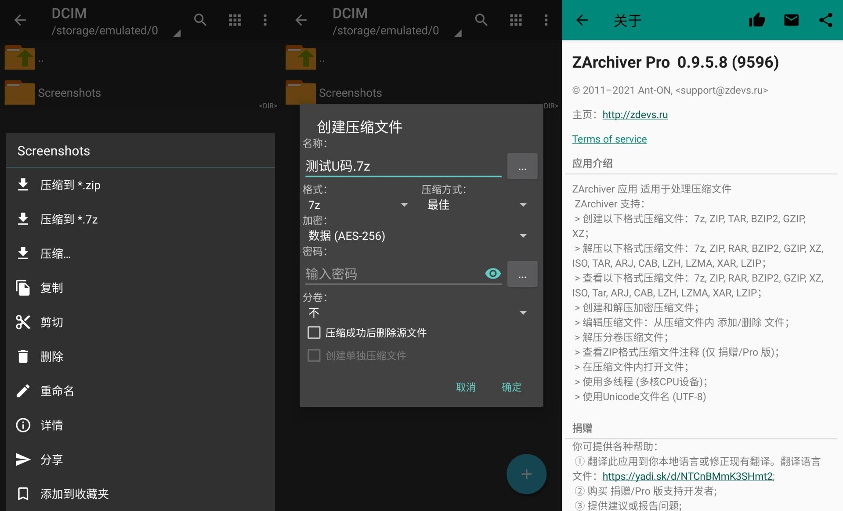Screen dimensions: 843x511
Task: Check the 创建单独压缩文件 option
Action: (x=314, y=355)
